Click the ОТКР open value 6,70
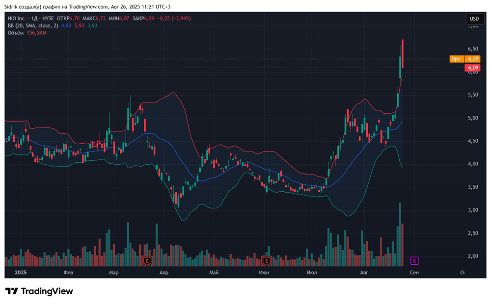The height and width of the screenshot is (304, 491). 75,19
